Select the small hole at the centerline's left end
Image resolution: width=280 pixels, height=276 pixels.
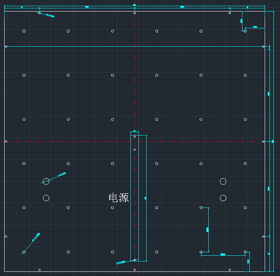click(6, 142)
